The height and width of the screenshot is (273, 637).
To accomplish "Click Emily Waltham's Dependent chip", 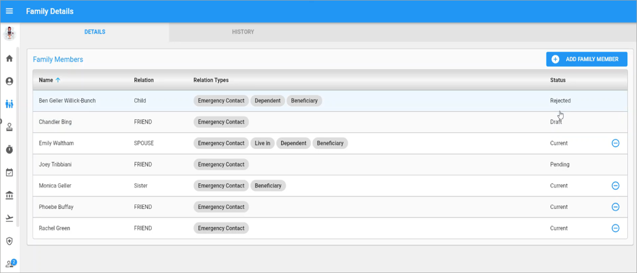I will point(294,143).
